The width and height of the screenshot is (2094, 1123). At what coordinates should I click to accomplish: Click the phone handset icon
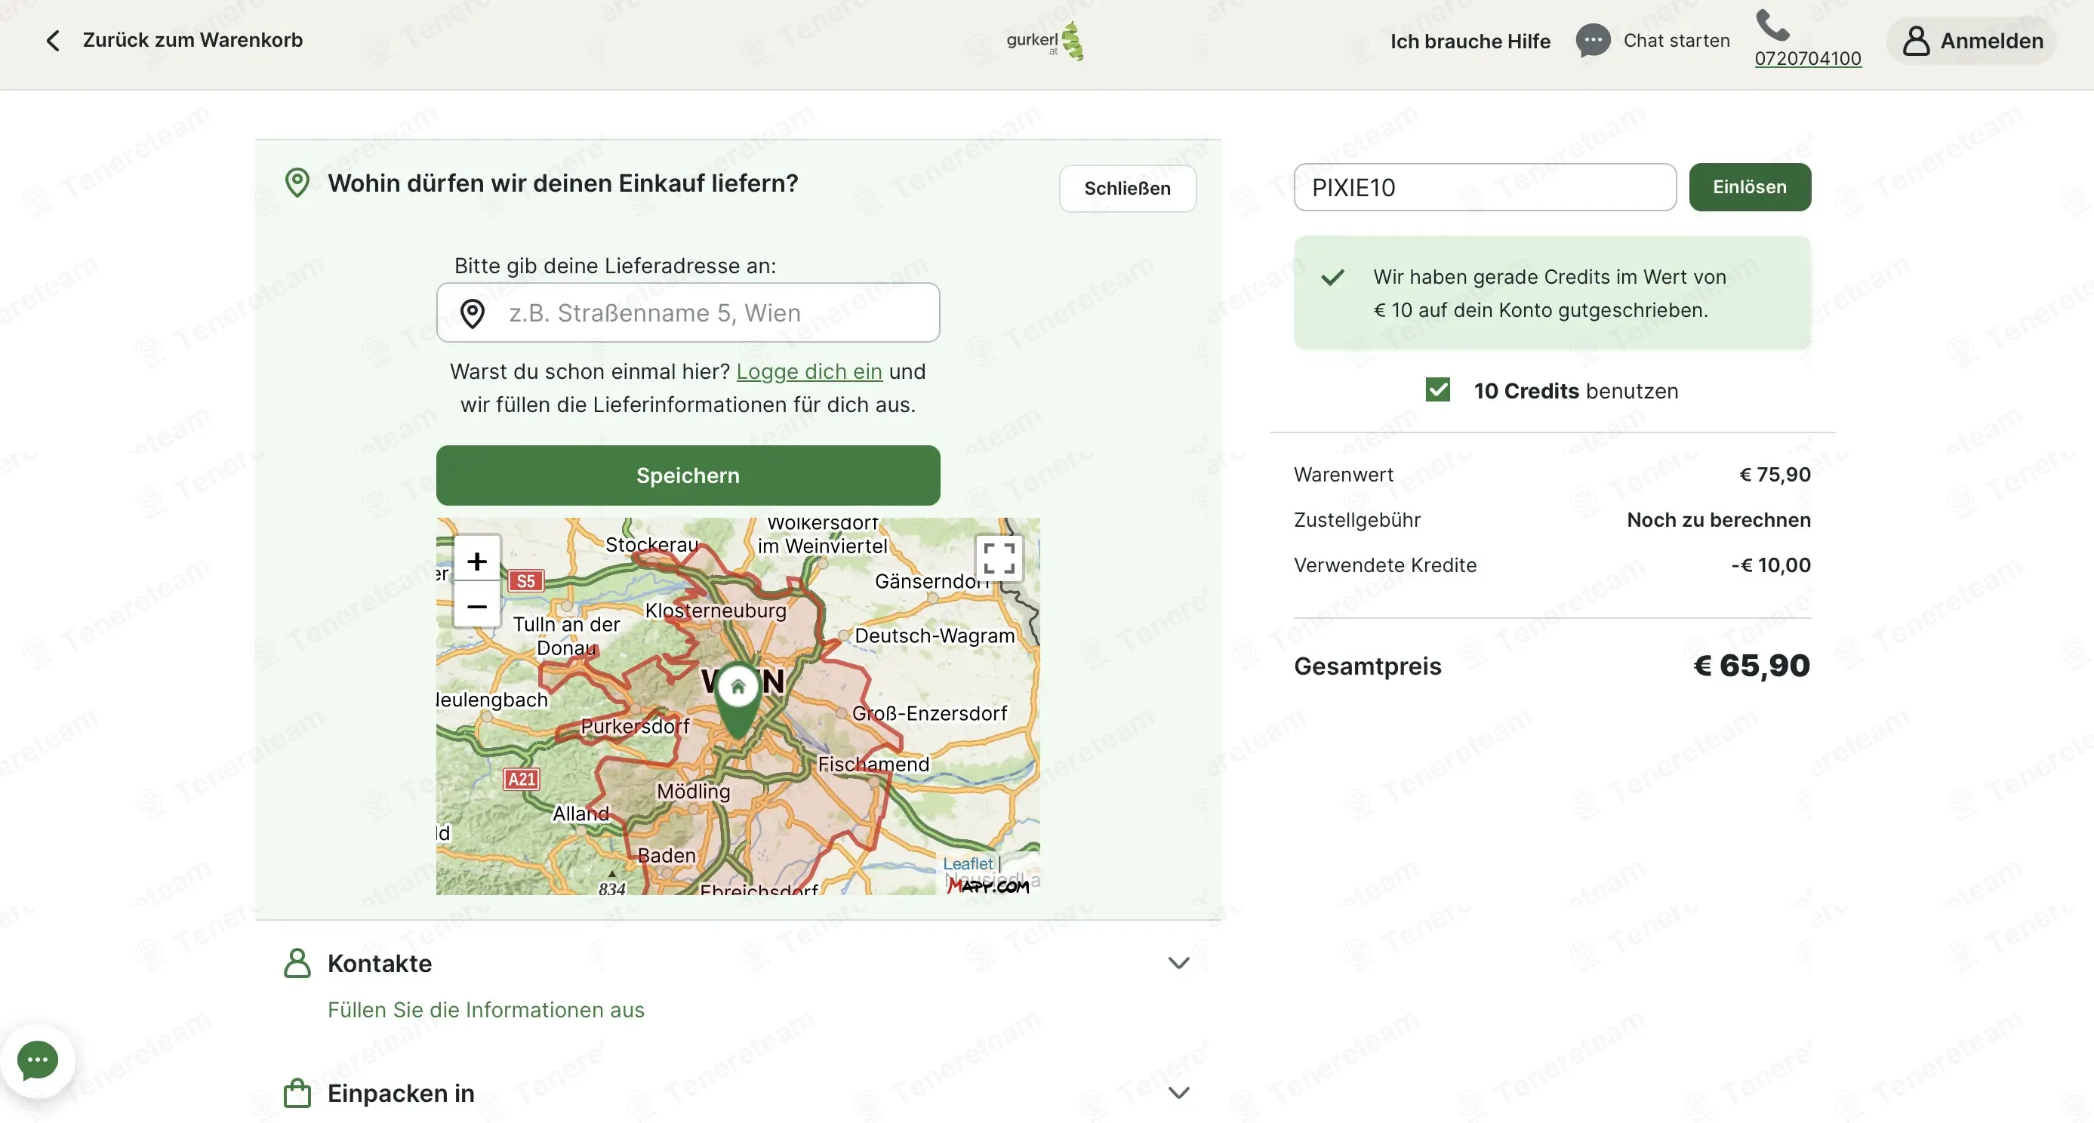pos(1772,25)
